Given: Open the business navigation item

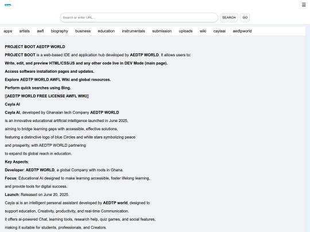Looking at the screenshot, I should [x=83, y=31].
